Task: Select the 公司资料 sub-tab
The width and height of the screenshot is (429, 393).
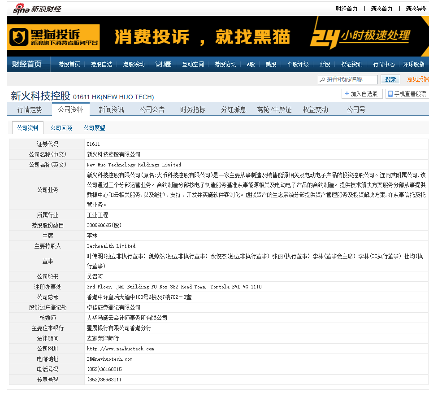Action: tap(28, 128)
